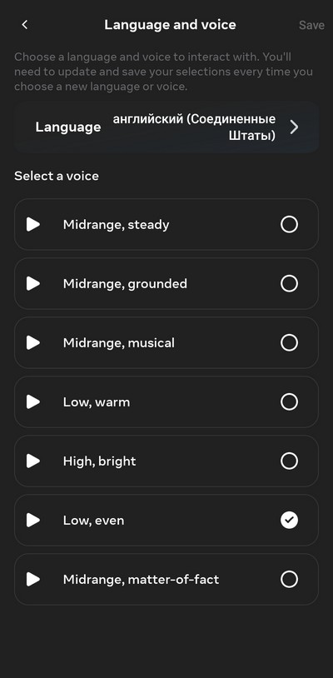This screenshot has width=333, height=678.
Task: Go back using the top-left arrow
Action: point(25,25)
